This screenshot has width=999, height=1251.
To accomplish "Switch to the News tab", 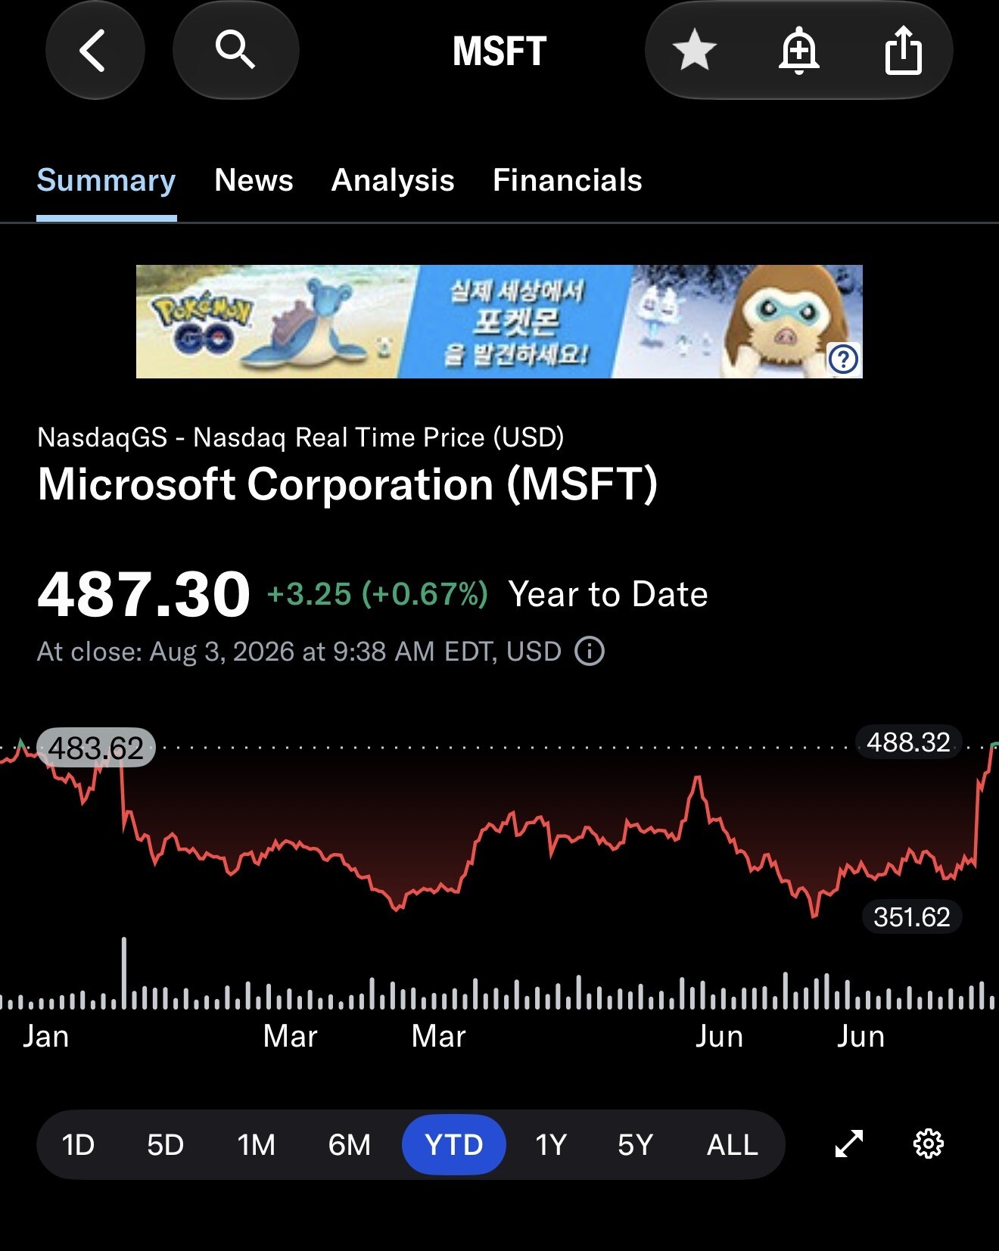I will (254, 180).
